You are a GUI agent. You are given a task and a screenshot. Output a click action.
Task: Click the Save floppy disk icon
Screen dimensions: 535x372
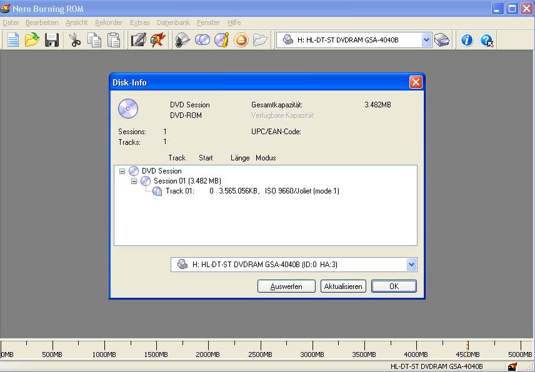tap(52, 40)
